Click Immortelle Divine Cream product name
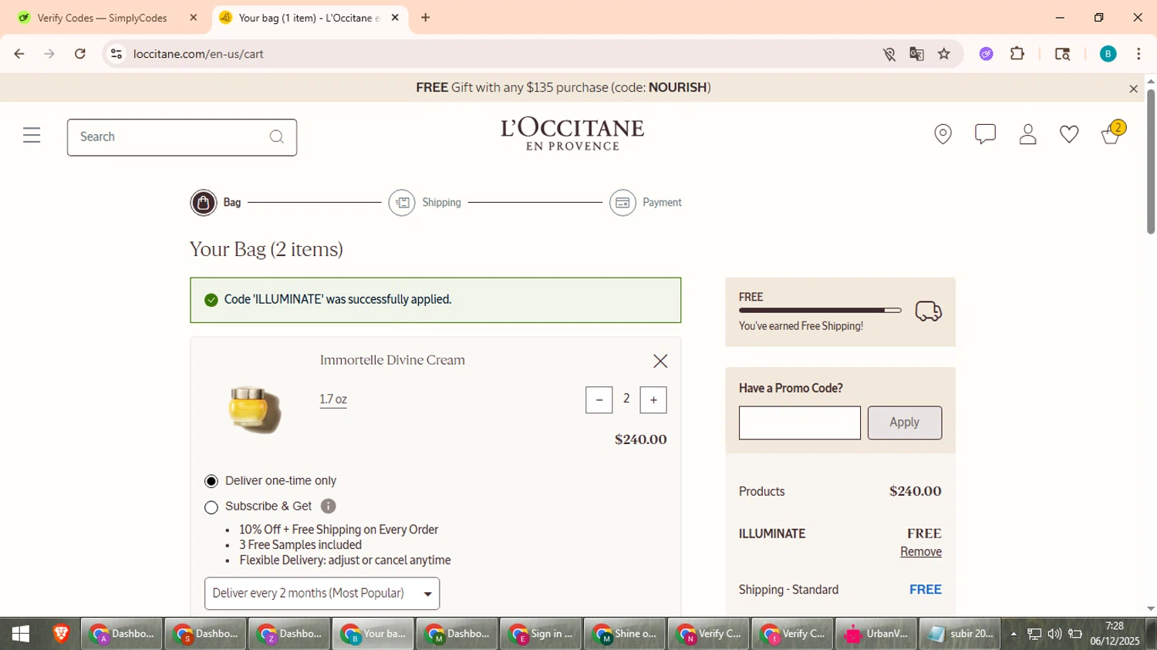 393,360
